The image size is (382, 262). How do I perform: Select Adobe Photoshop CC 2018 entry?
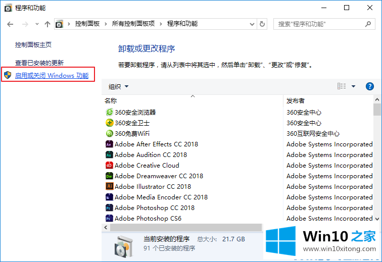tap(155, 207)
